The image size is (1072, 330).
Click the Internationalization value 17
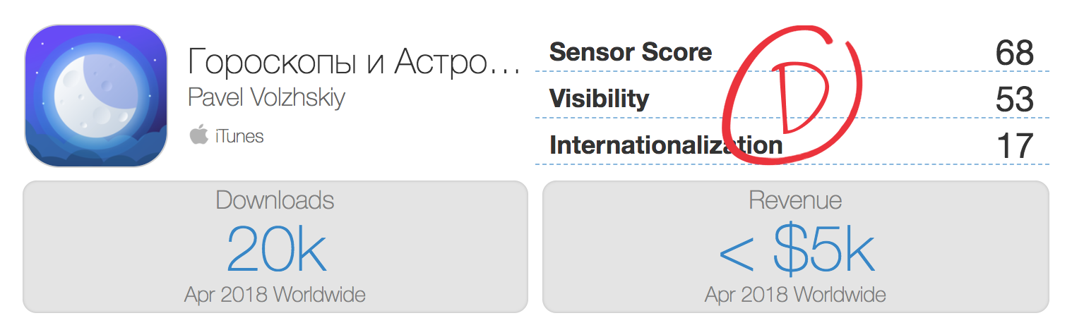click(1014, 147)
